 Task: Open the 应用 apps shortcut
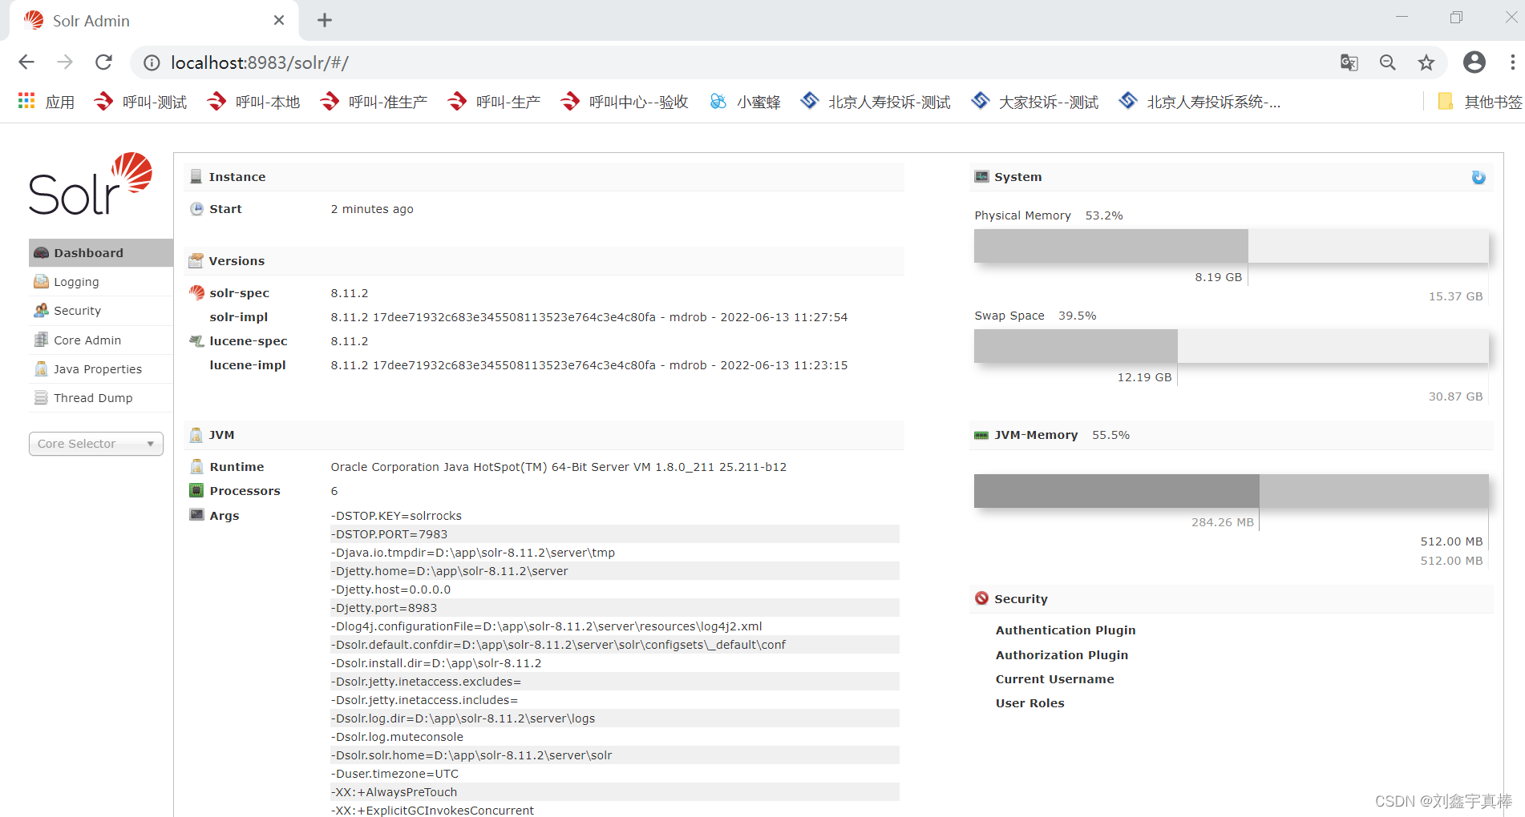[x=47, y=102]
